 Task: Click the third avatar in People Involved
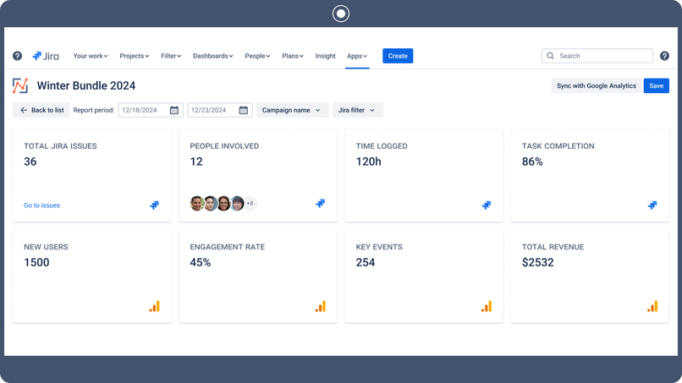click(x=223, y=203)
